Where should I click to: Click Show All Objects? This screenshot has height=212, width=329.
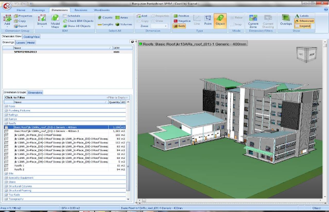coord(77,26)
